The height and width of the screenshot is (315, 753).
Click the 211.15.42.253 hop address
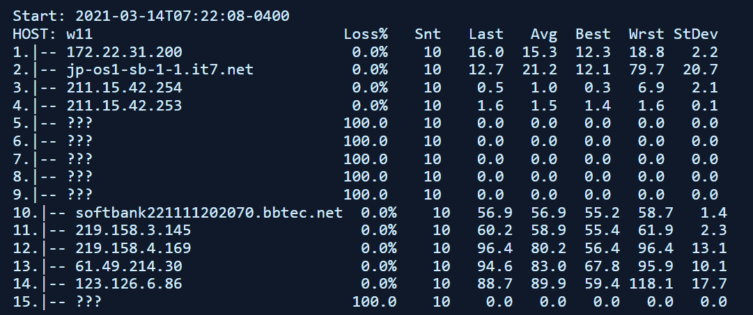125,105
